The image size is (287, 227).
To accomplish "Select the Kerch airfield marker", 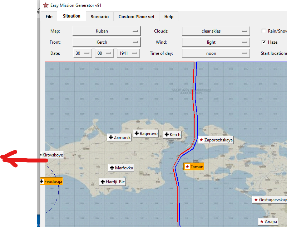I will (x=172, y=135).
